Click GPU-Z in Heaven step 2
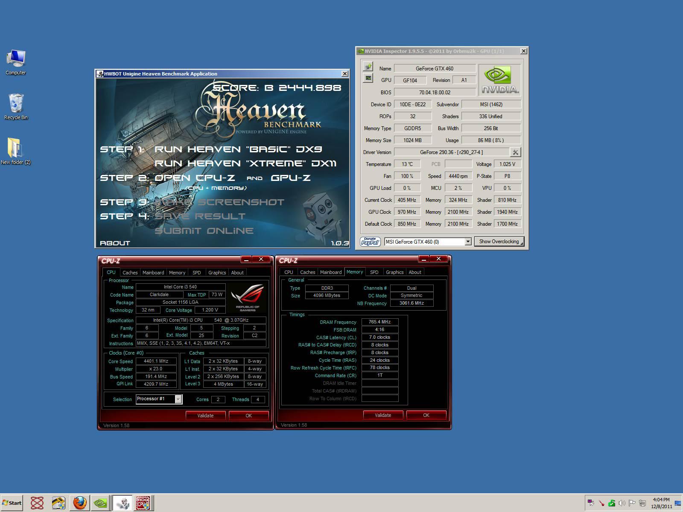Image resolution: width=683 pixels, height=512 pixels. pos(291,178)
